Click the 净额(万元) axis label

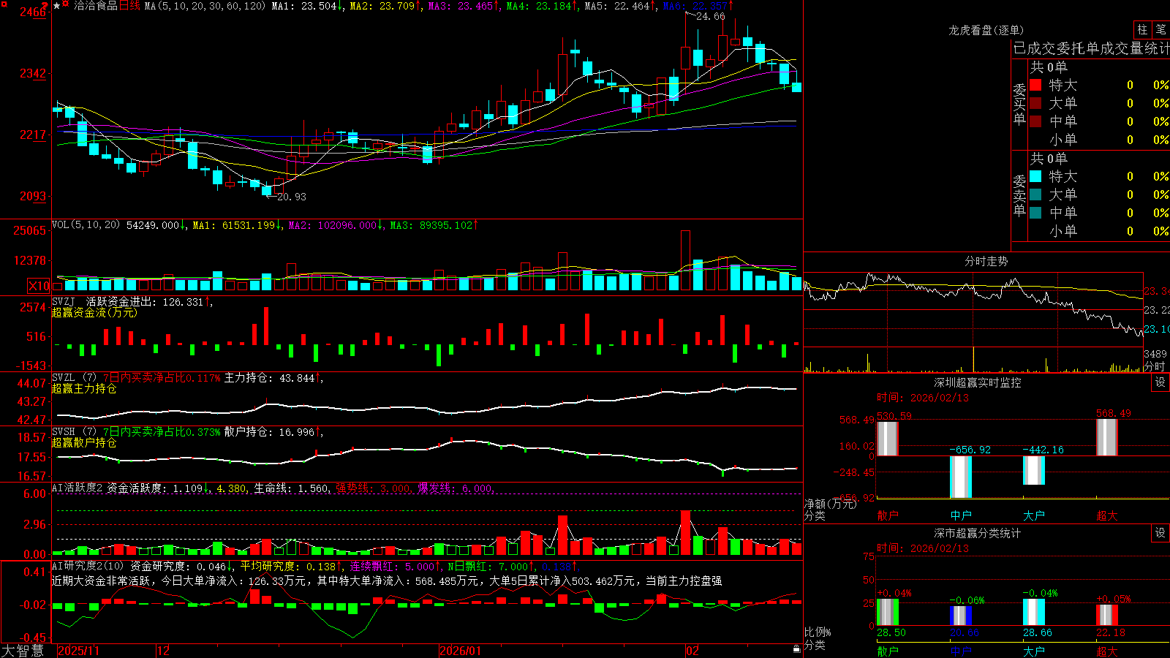(830, 504)
